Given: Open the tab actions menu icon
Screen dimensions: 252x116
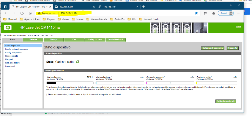Looking at the screenshot, I should (5, 7).
